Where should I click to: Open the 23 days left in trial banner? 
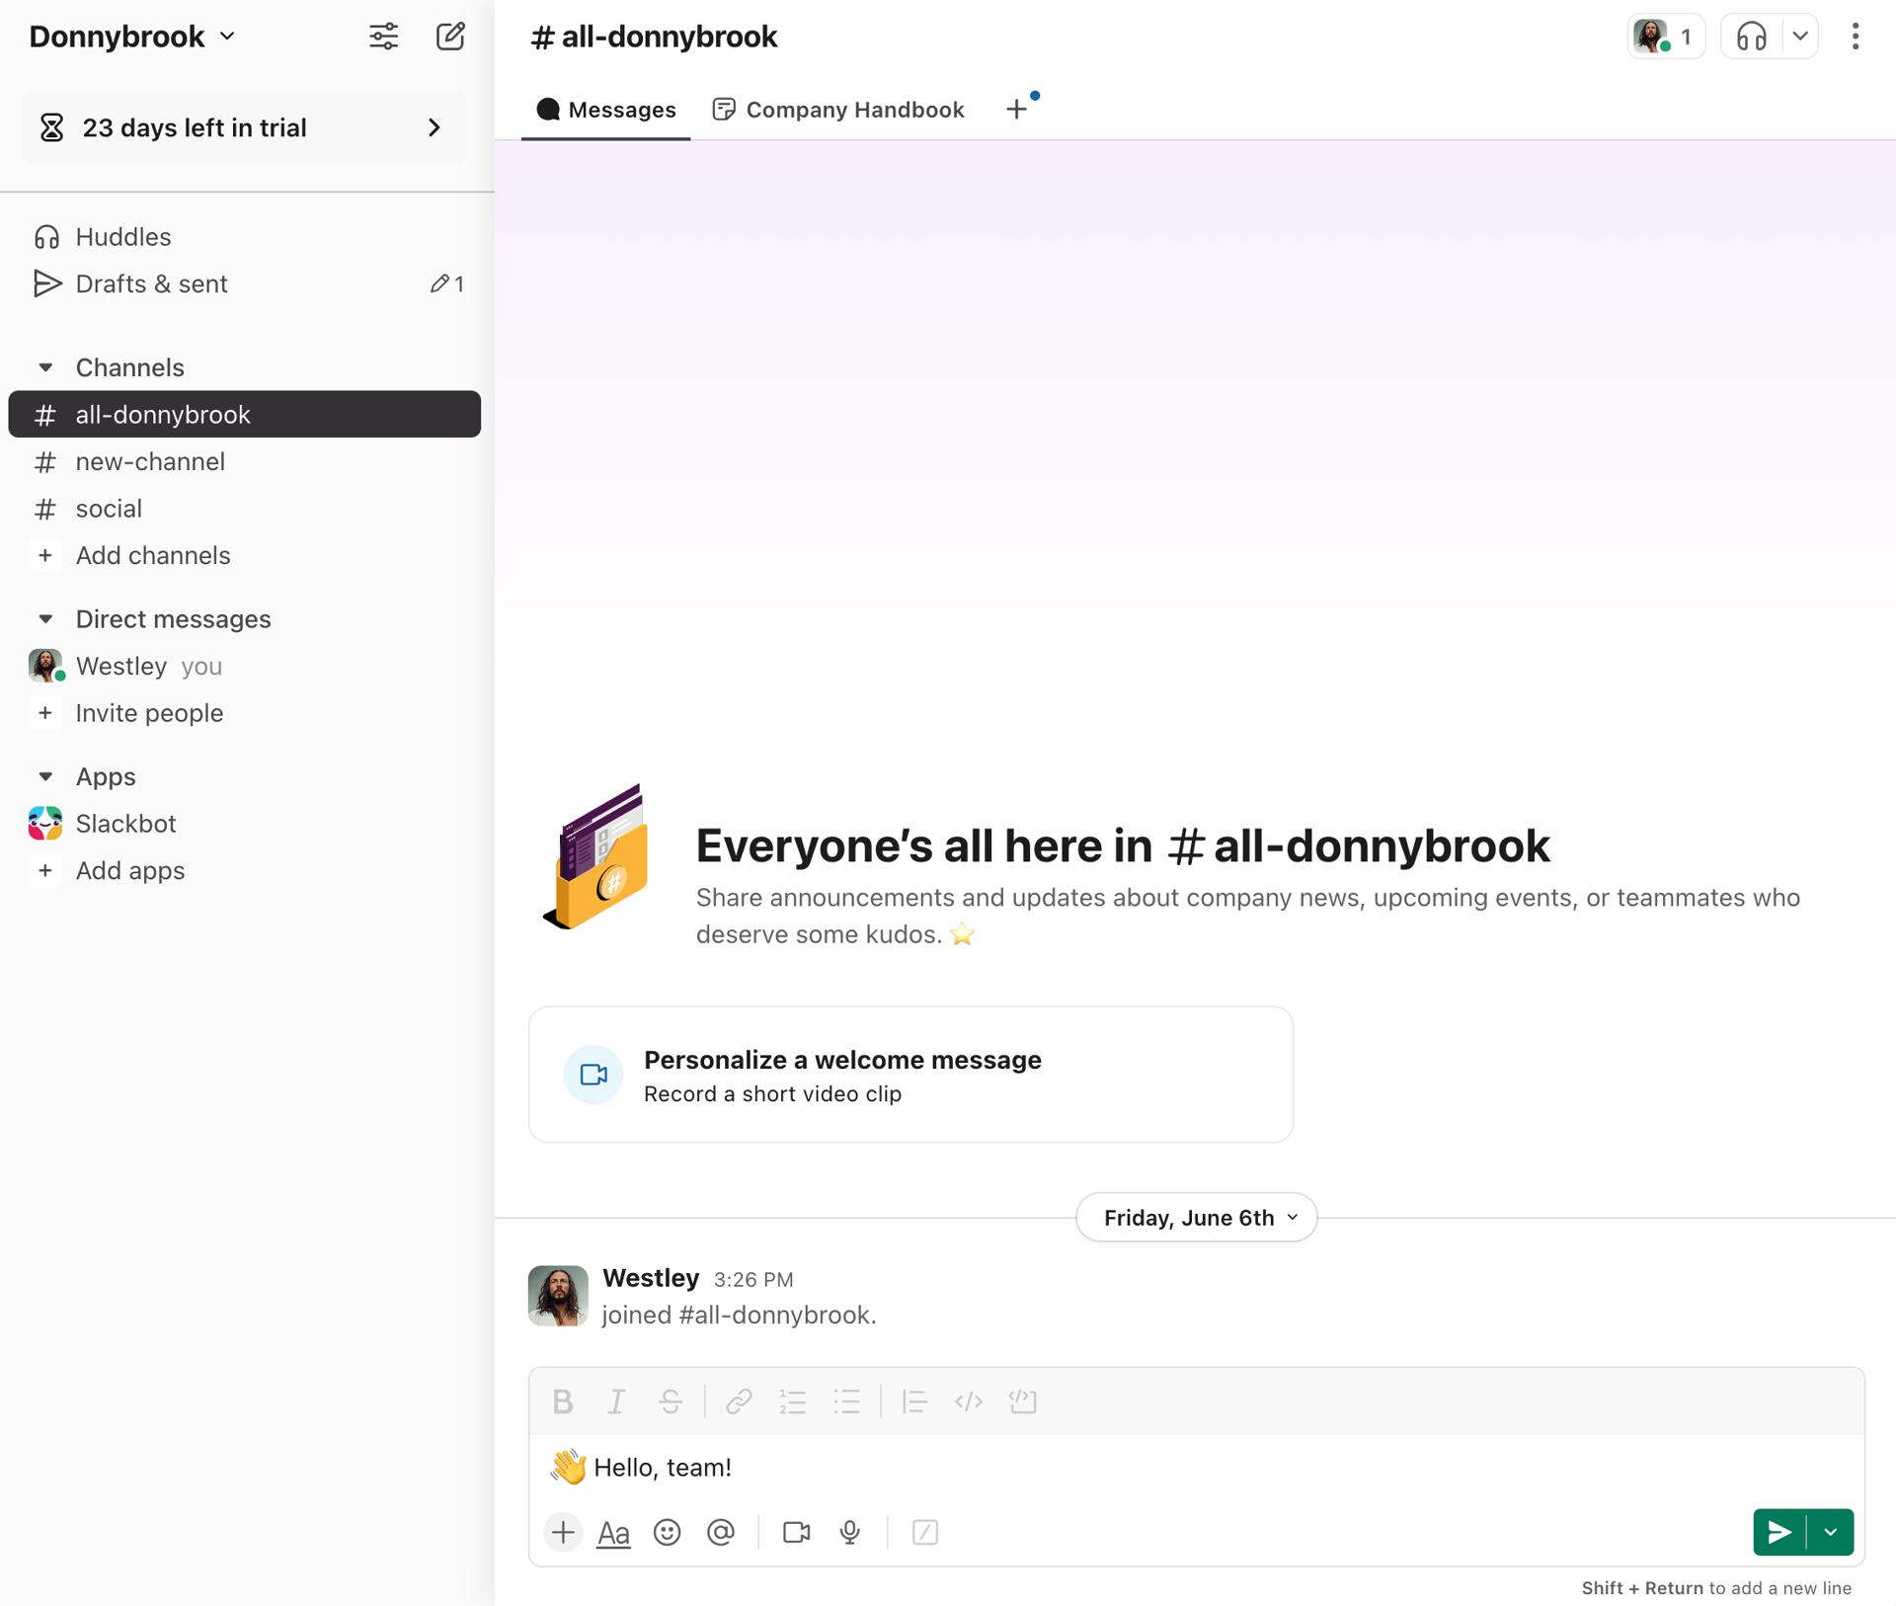244,127
